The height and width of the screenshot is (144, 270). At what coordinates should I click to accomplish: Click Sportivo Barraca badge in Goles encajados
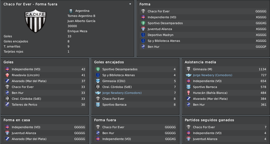tap(98, 105)
